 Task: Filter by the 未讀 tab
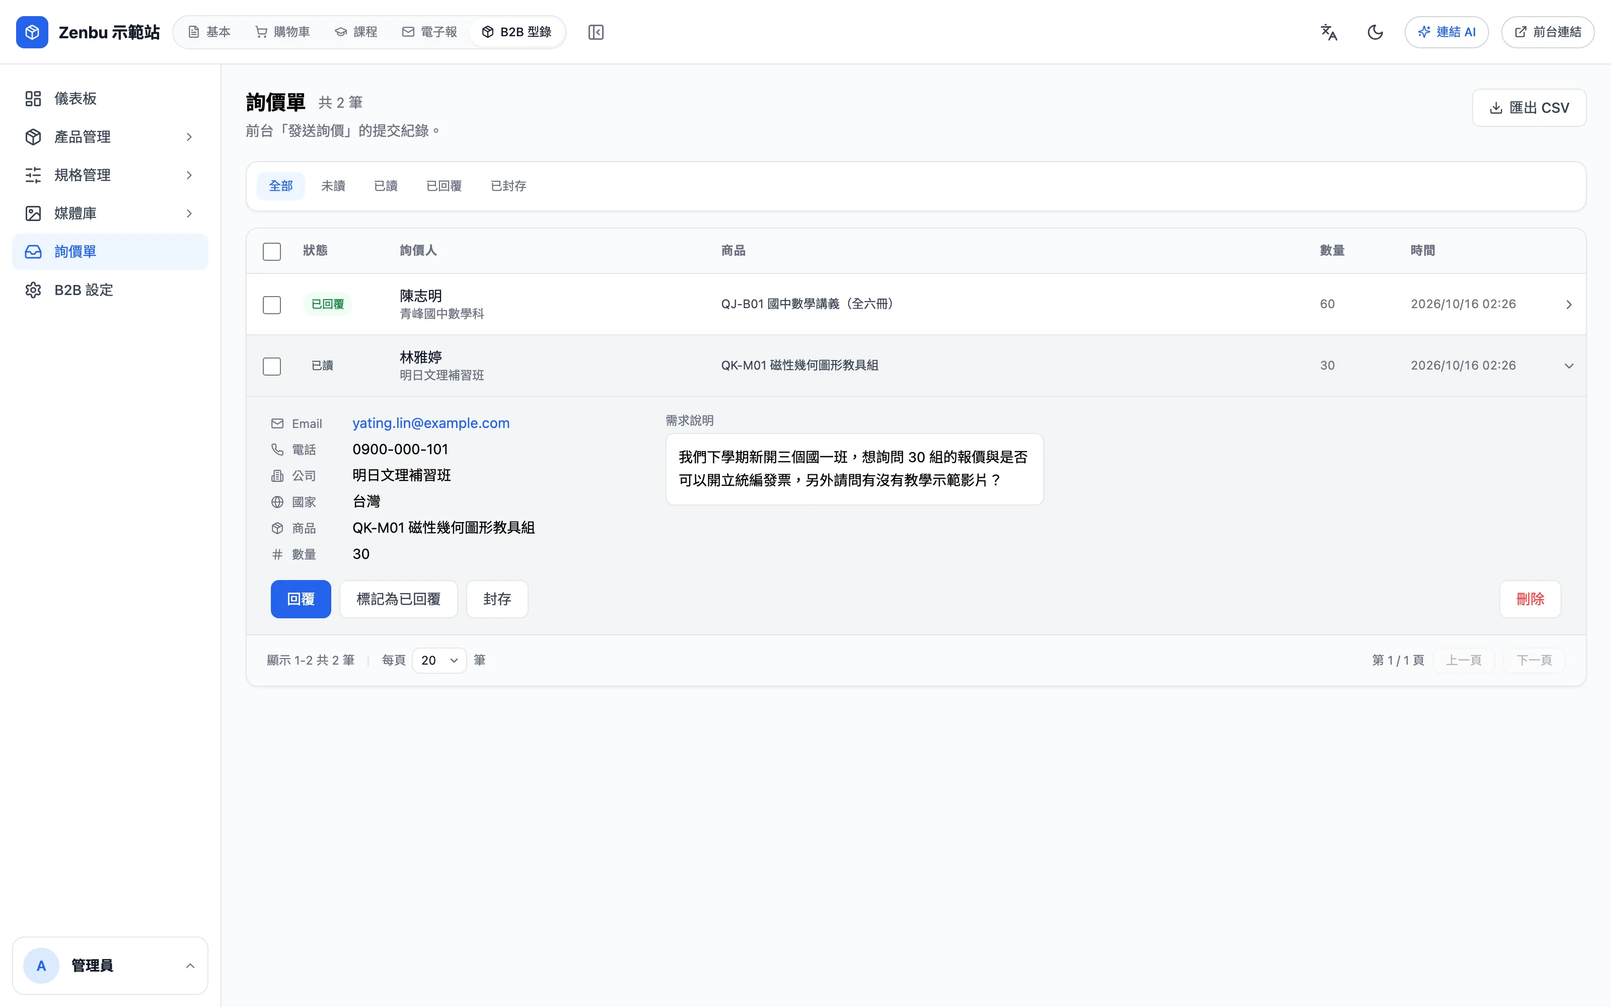pos(333,186)
